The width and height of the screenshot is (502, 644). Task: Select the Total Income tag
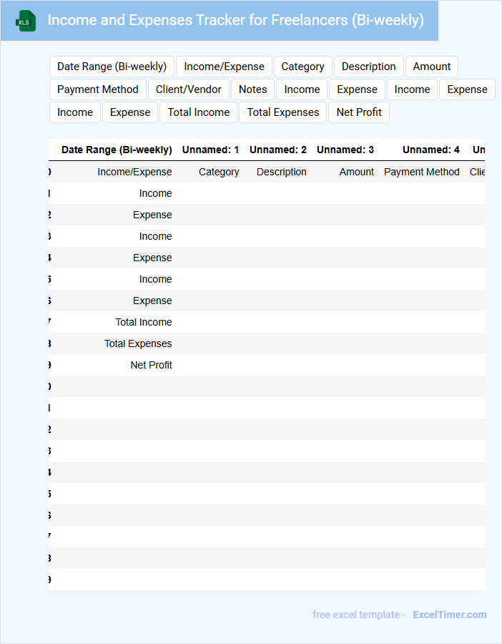coord(199,112)
